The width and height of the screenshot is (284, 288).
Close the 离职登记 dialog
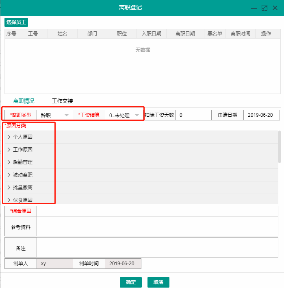(275, 8)
